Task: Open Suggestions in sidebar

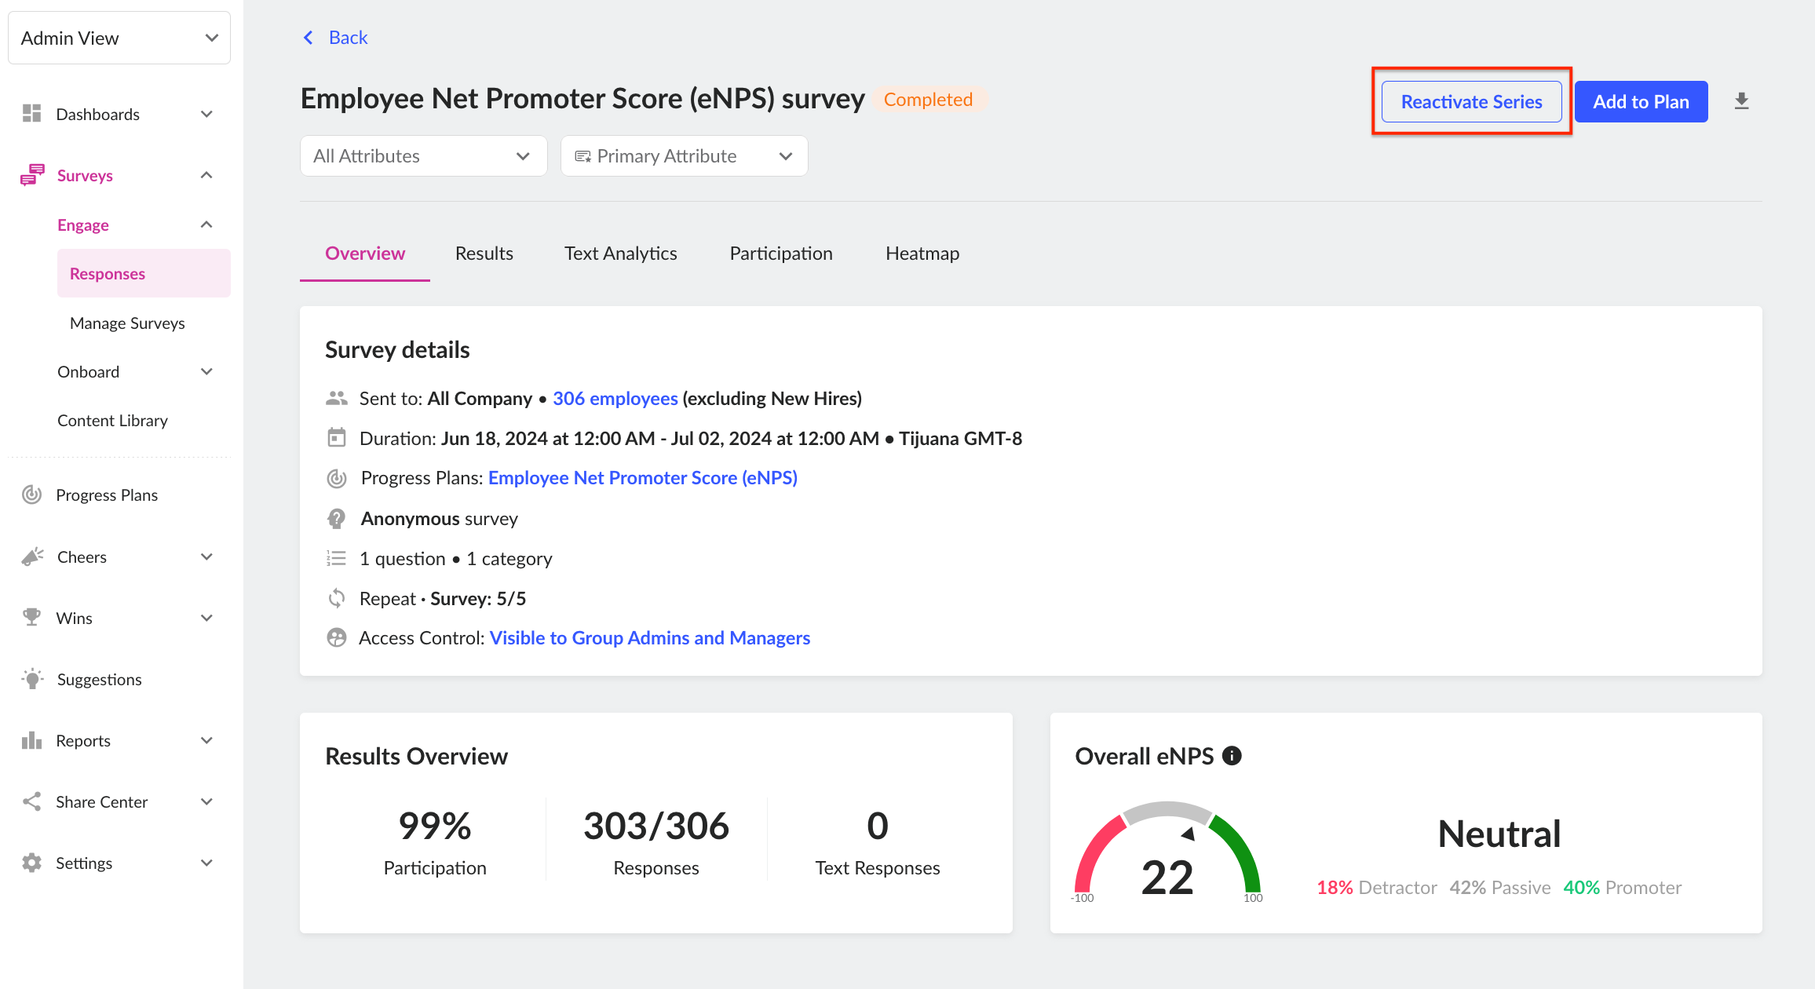Action: [x=100, y=679]
